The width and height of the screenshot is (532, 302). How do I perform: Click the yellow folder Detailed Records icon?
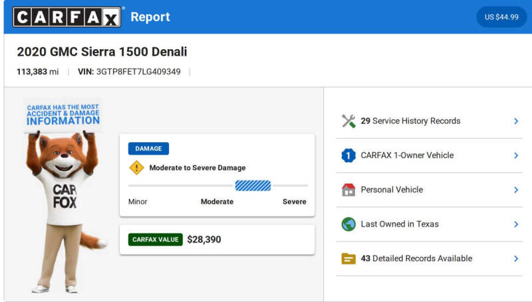tap(348, 259)
